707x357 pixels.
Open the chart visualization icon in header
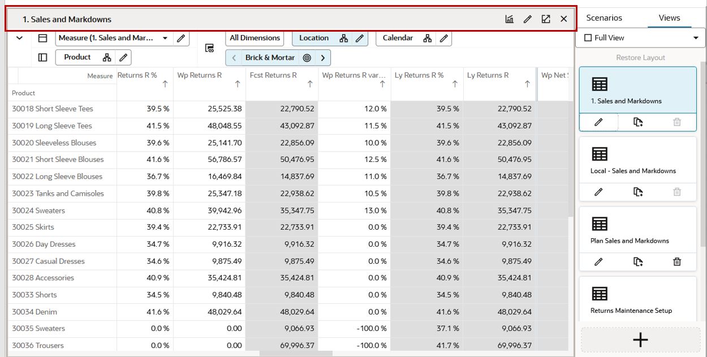click(509, 19)
